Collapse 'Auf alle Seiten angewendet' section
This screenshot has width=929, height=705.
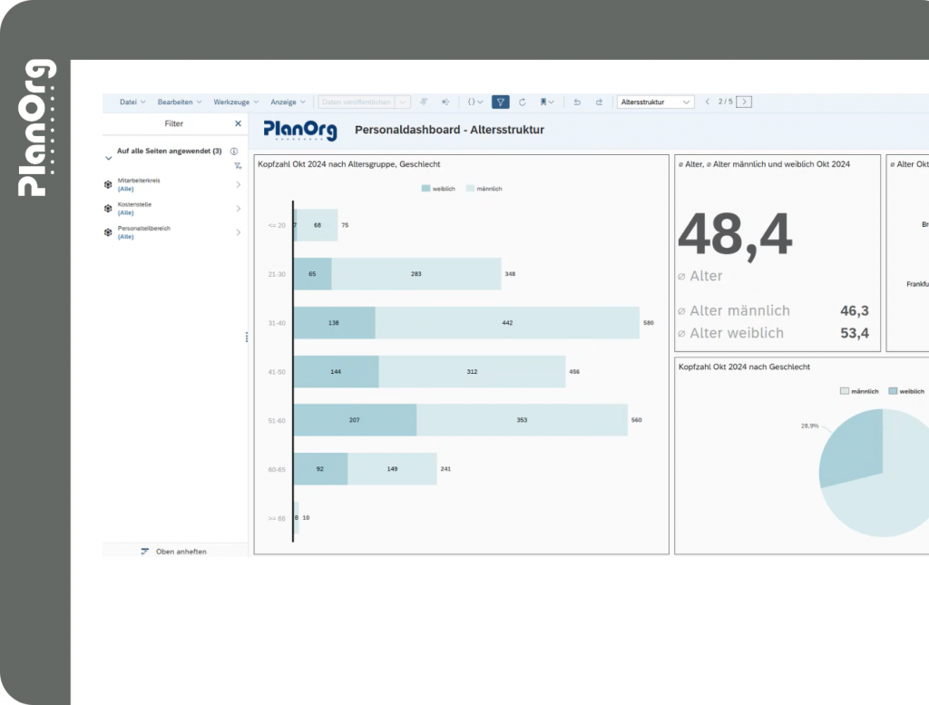pos(109,157)
